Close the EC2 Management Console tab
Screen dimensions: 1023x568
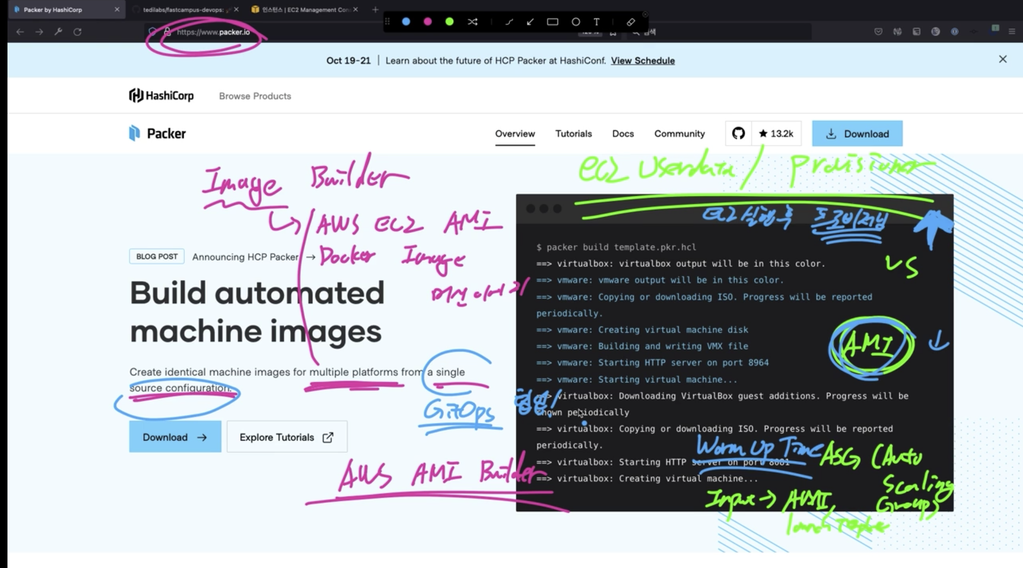point(355,9)
